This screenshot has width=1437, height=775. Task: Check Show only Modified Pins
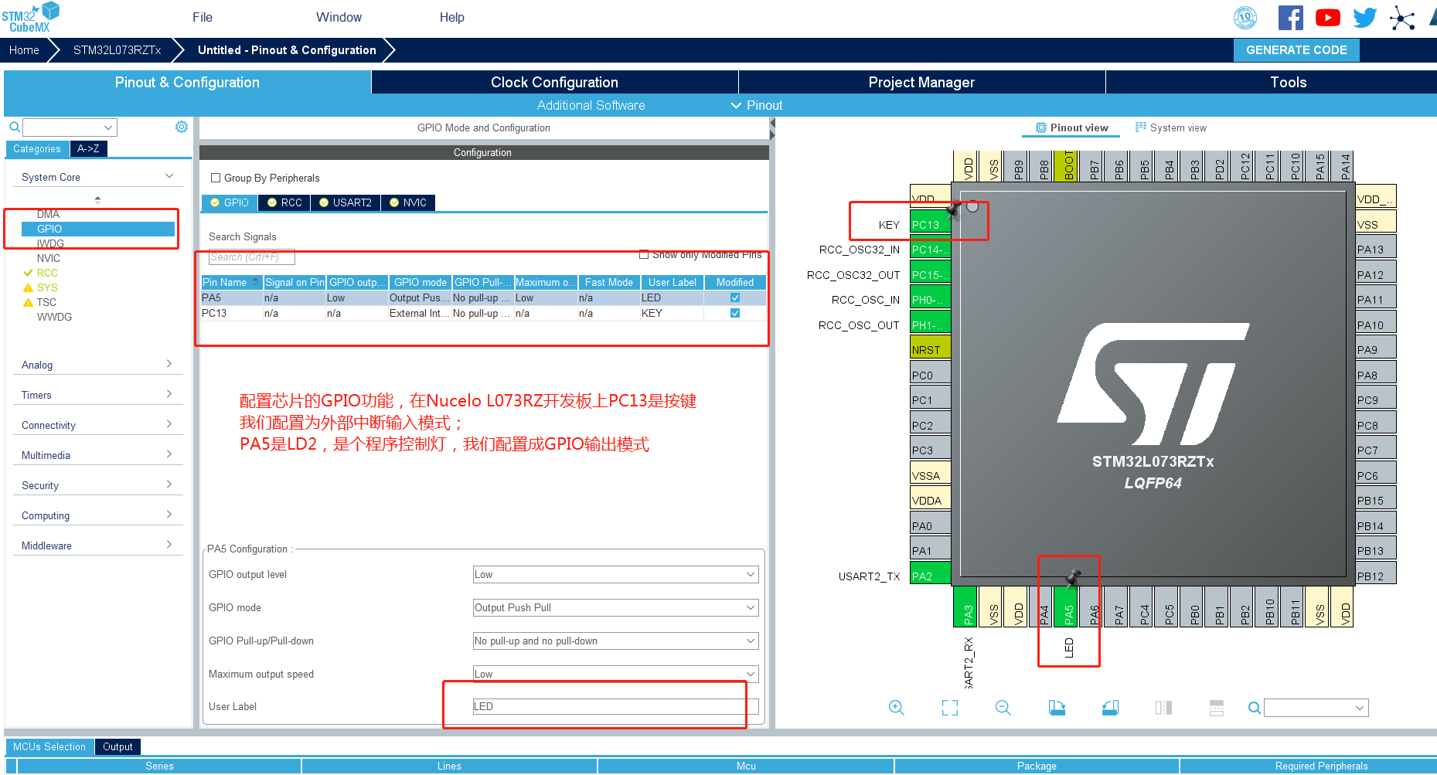pyautogui.click(x=644, y=255)
